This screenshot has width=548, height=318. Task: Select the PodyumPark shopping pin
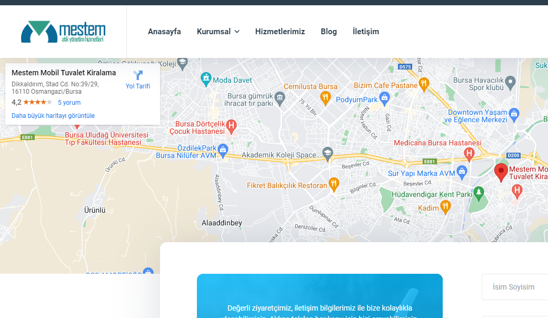(384, 98)
